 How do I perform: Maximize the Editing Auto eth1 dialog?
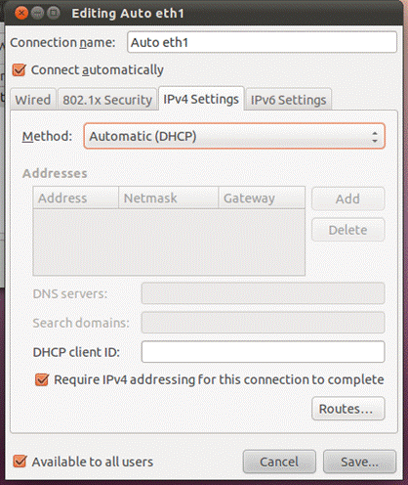54,14
